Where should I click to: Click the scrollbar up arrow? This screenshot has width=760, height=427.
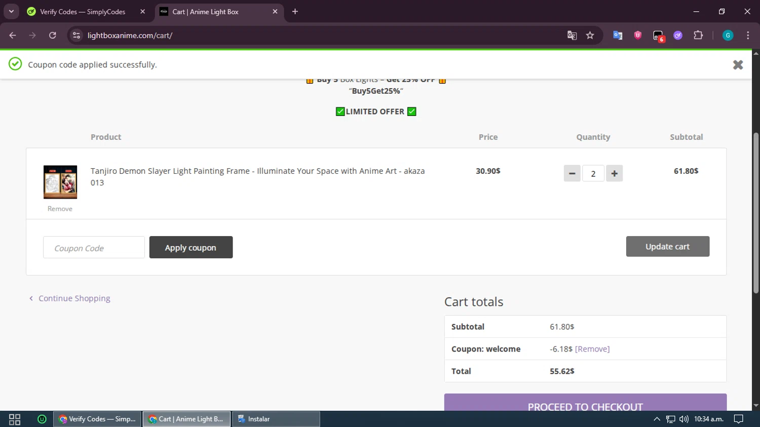pos(756,53)
